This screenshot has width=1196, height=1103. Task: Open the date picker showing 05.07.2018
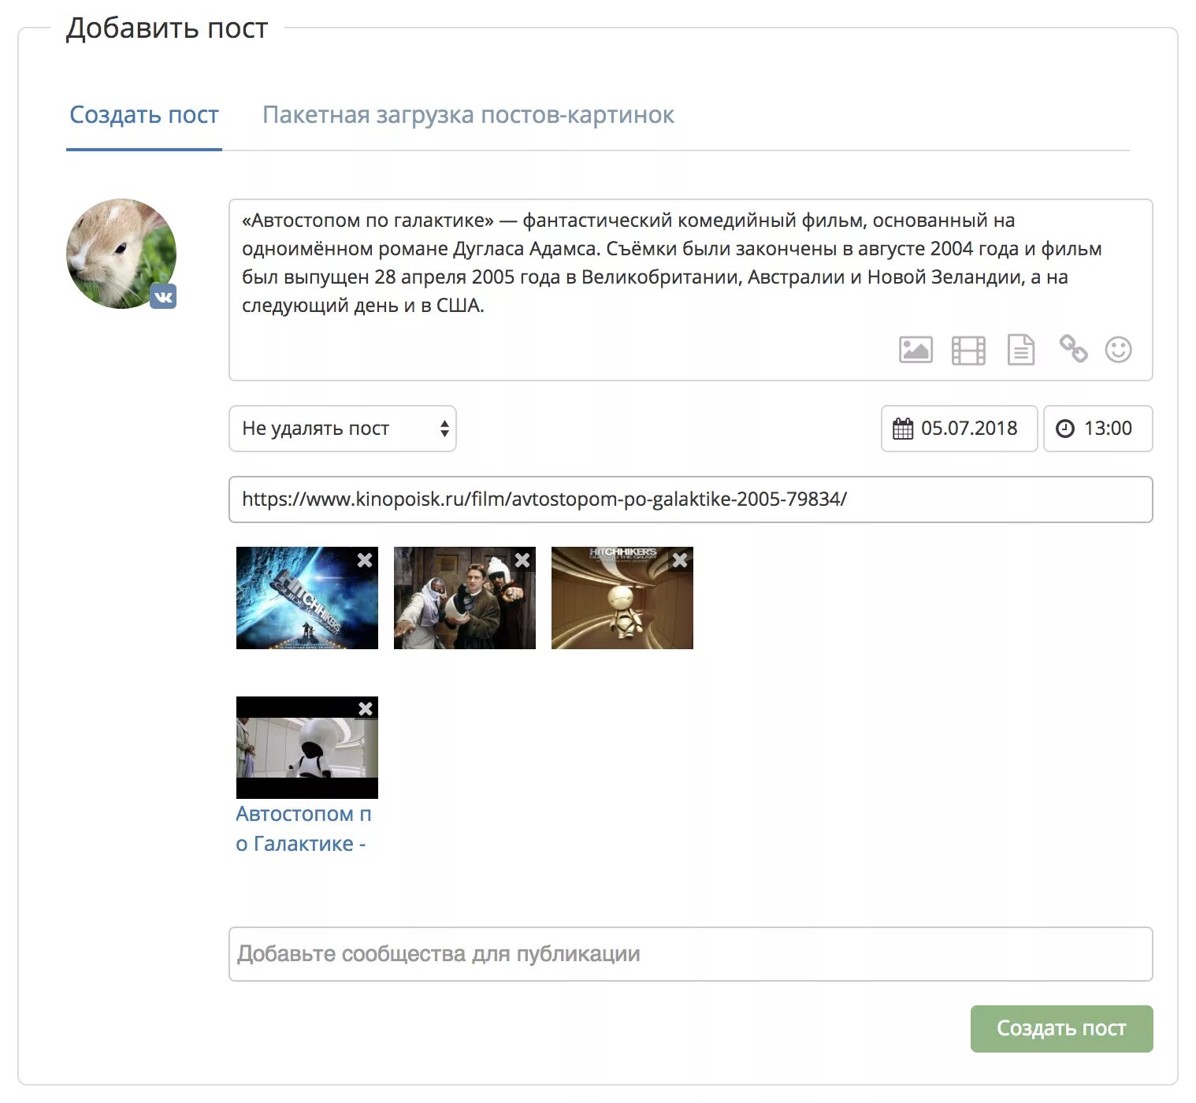click(959, 429)
